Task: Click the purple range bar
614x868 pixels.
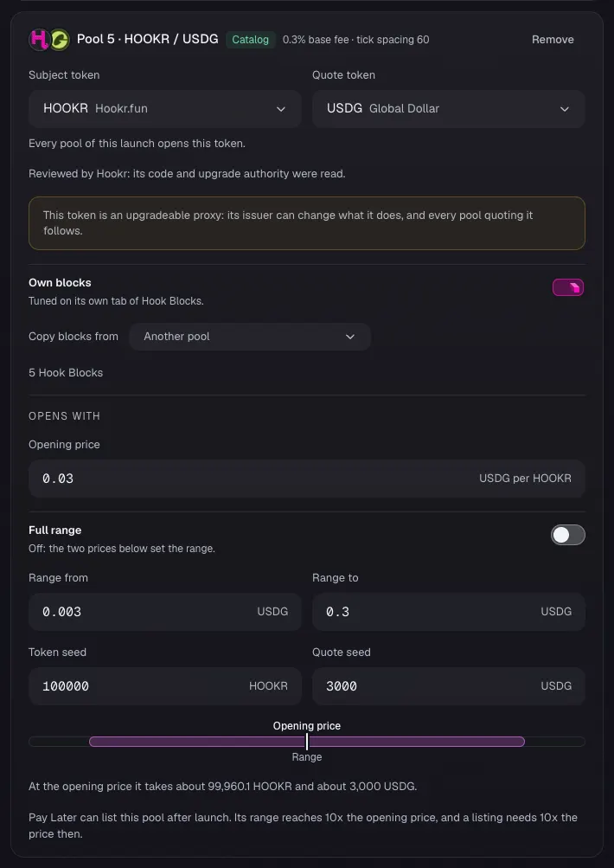Action: coord(307,742)
